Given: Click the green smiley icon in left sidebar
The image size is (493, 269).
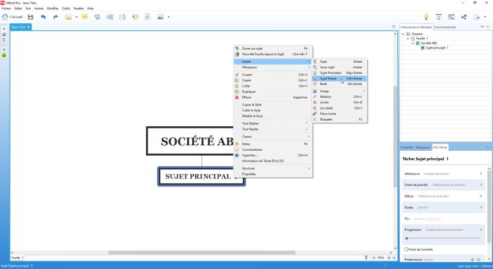Looking at the screenshot, I should [4, 55].
